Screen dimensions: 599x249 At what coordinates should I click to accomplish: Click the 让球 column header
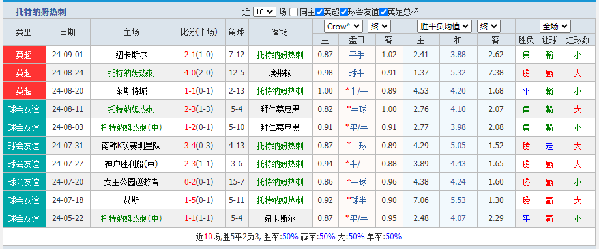[x=549, y=40]
